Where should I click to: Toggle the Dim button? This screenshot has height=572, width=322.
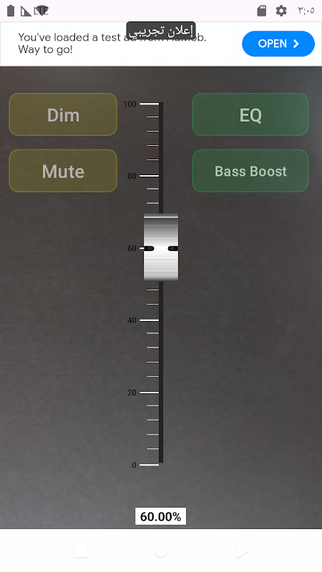[x=63, y=114]
